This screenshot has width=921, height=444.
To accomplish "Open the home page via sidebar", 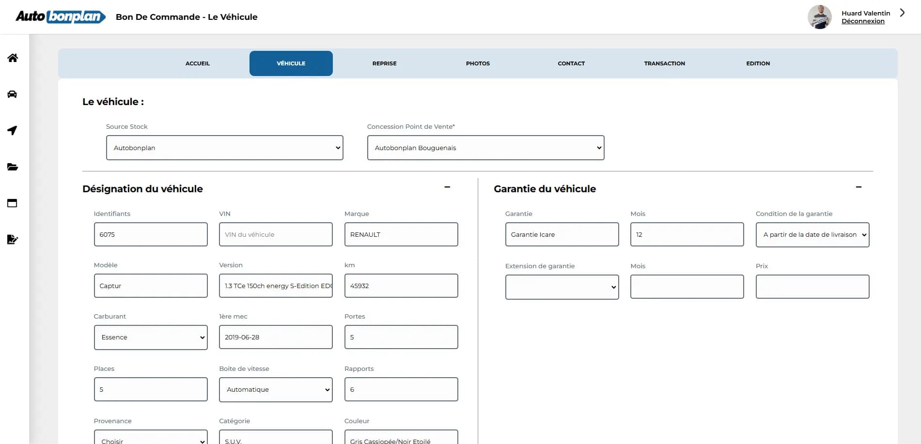I will (x=12, y=58).
